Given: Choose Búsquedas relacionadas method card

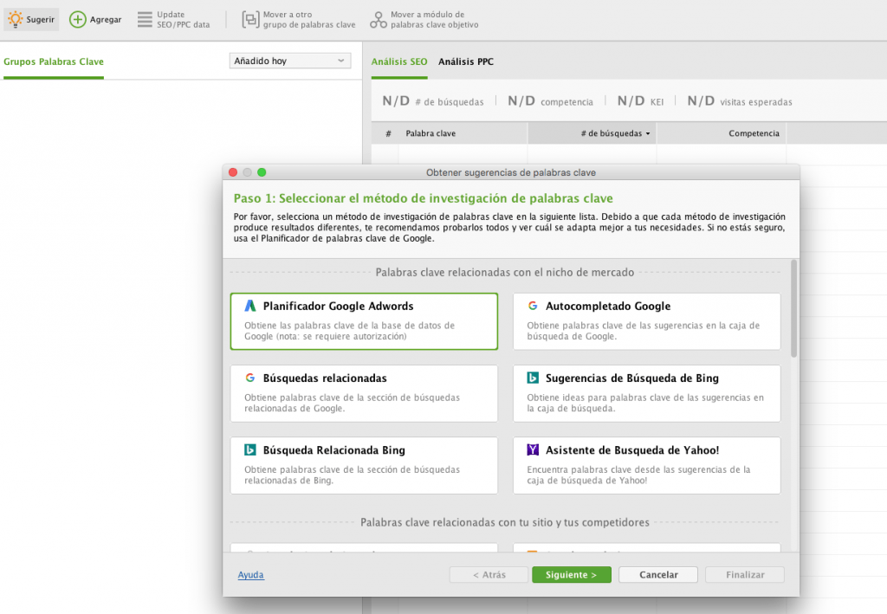Looking at the screenshot, I should (364, 393).
